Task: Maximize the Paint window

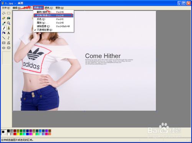Action: click(184, 3)
